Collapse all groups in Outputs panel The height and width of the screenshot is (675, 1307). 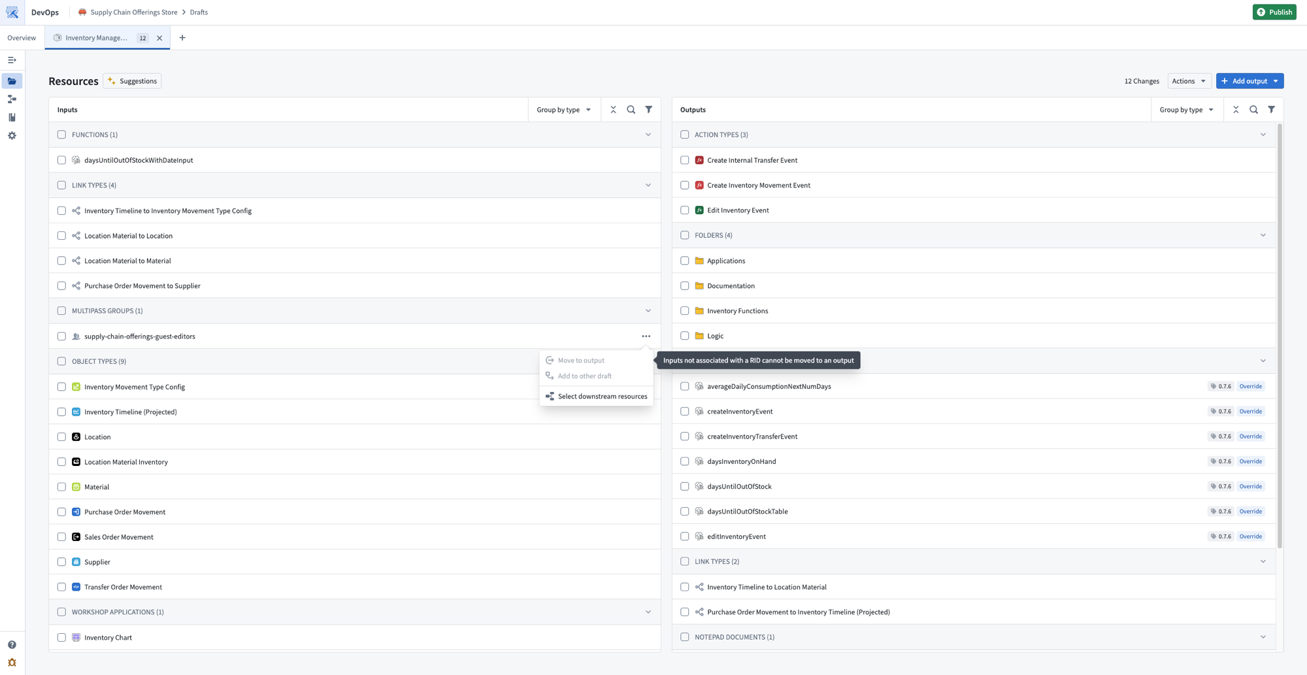1236,110
